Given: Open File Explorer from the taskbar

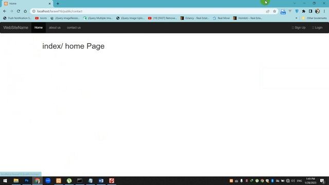Looking at the screenshot, I should pyautogui.click(x=16, y=180).
